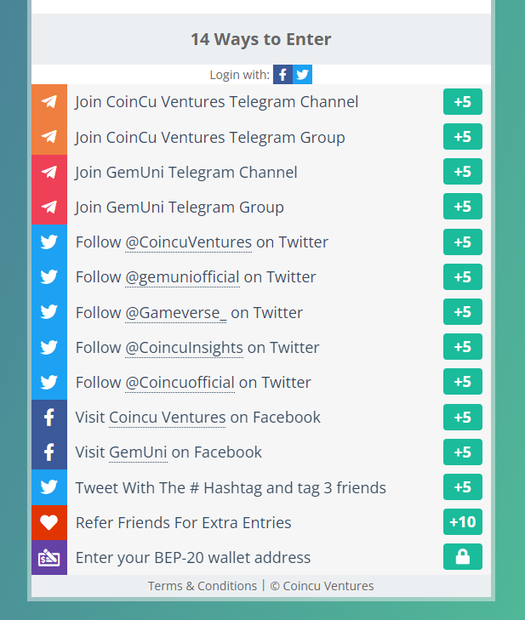525x620 pixels.
Task: Click Twitter icon beside Follow @Gameverse_
Action: click(49, 312)
